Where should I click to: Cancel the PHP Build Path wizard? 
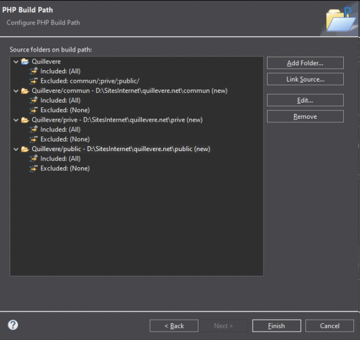tap(329, 326)
